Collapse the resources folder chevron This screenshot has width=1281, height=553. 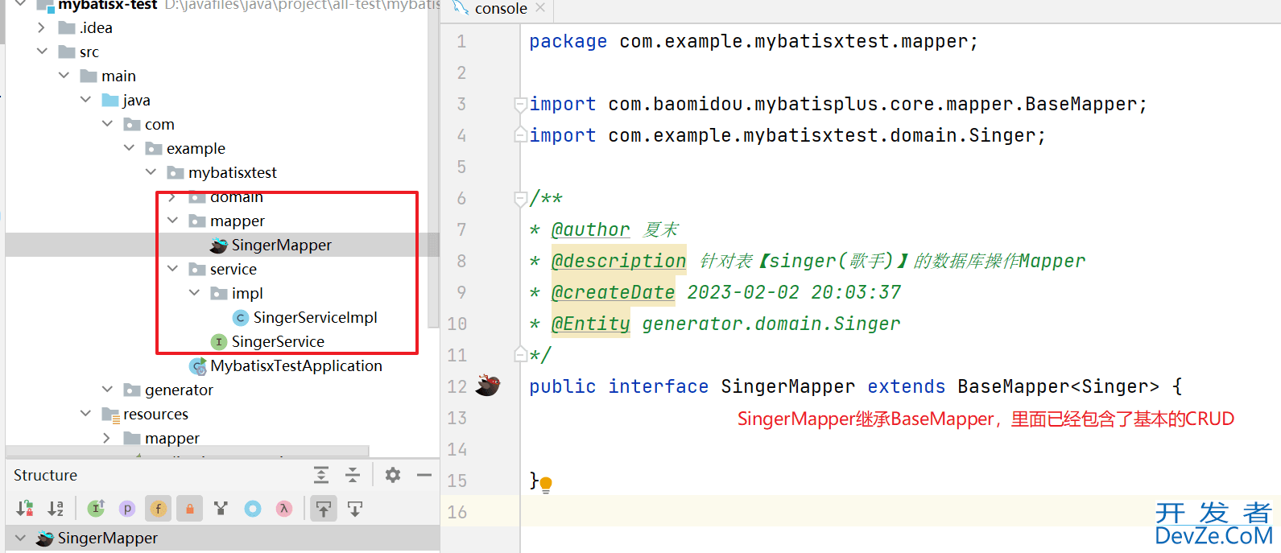pos(85,414)
